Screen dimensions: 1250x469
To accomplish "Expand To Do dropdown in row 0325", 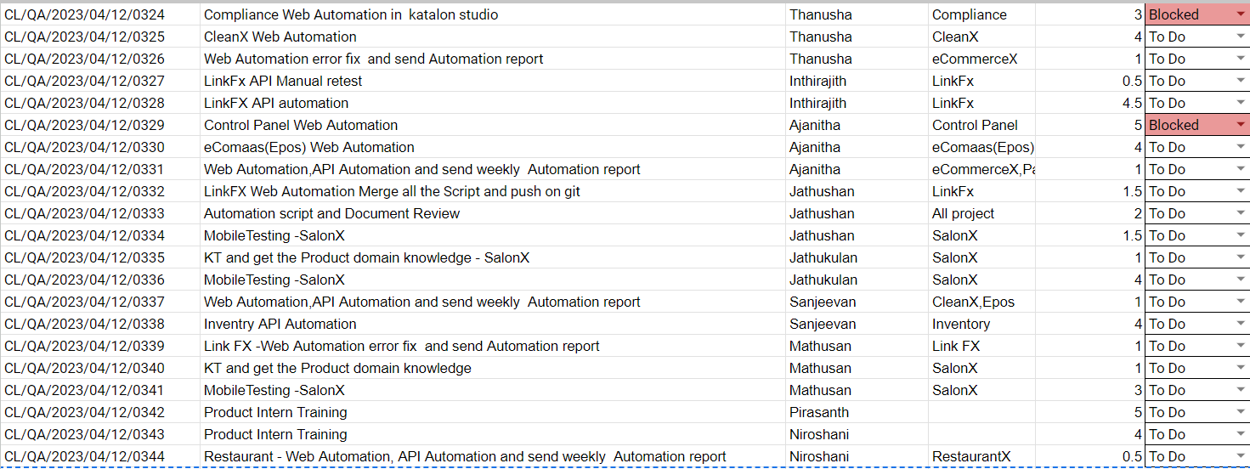I will tap(1241, 37).
